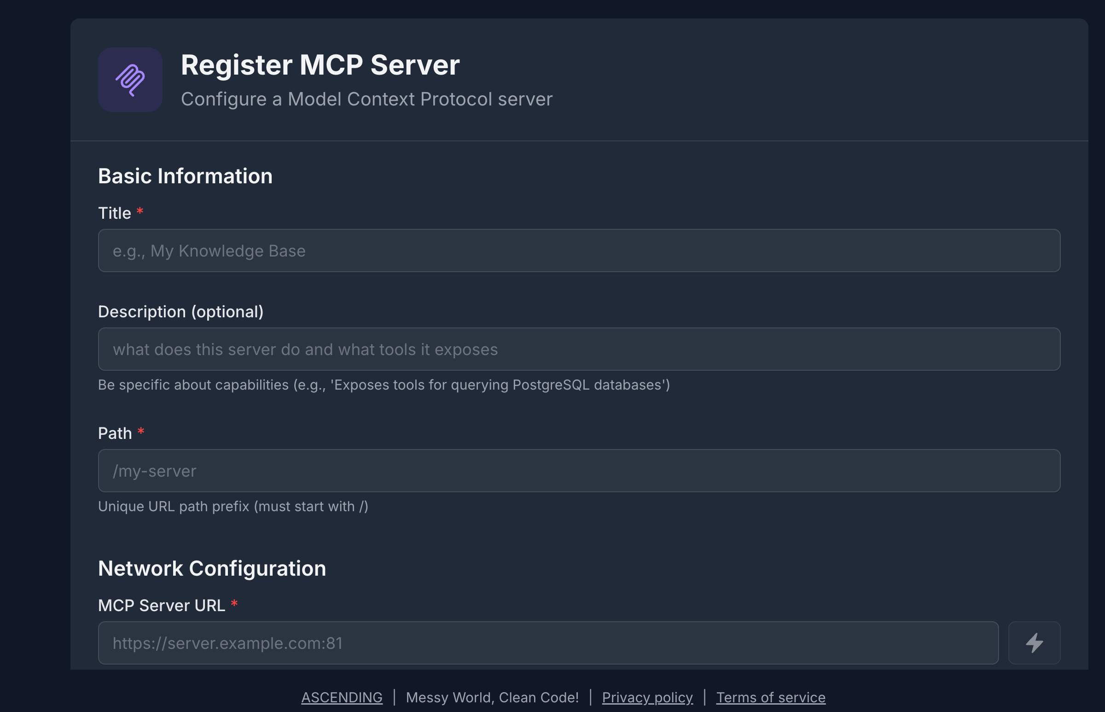
Task: Click the unique URL path prefix hint text
Action: click(233, 506)
